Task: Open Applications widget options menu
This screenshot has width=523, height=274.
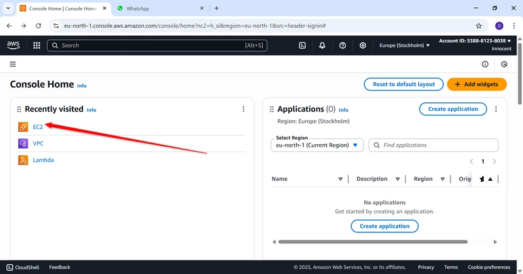Action: point(496,109)
